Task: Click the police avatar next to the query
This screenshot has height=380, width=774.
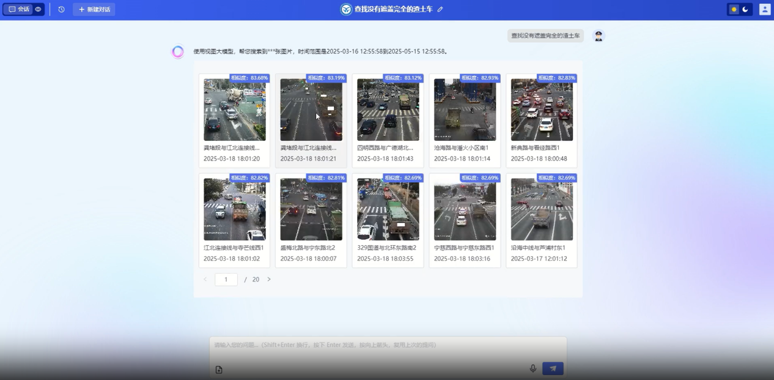Action: pos(599,35)
